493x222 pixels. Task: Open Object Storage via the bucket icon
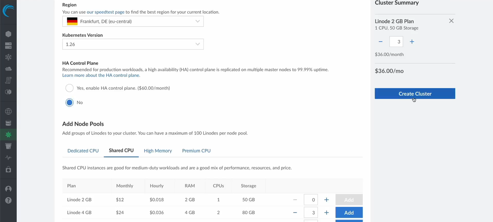[x=8, y=146]
